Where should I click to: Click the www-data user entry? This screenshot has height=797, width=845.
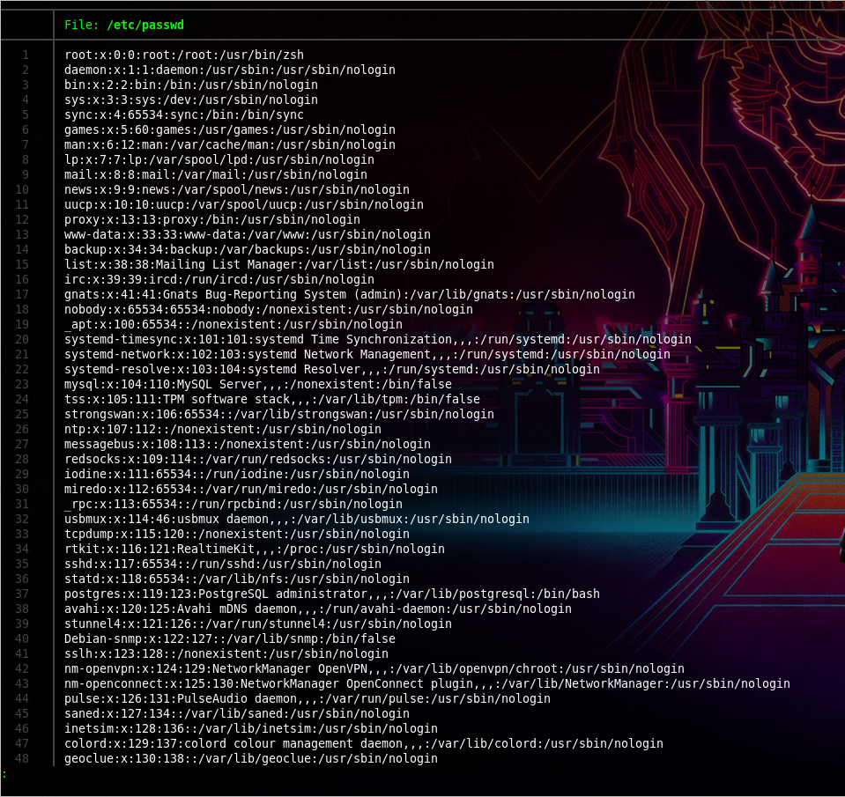click(247, 234)
